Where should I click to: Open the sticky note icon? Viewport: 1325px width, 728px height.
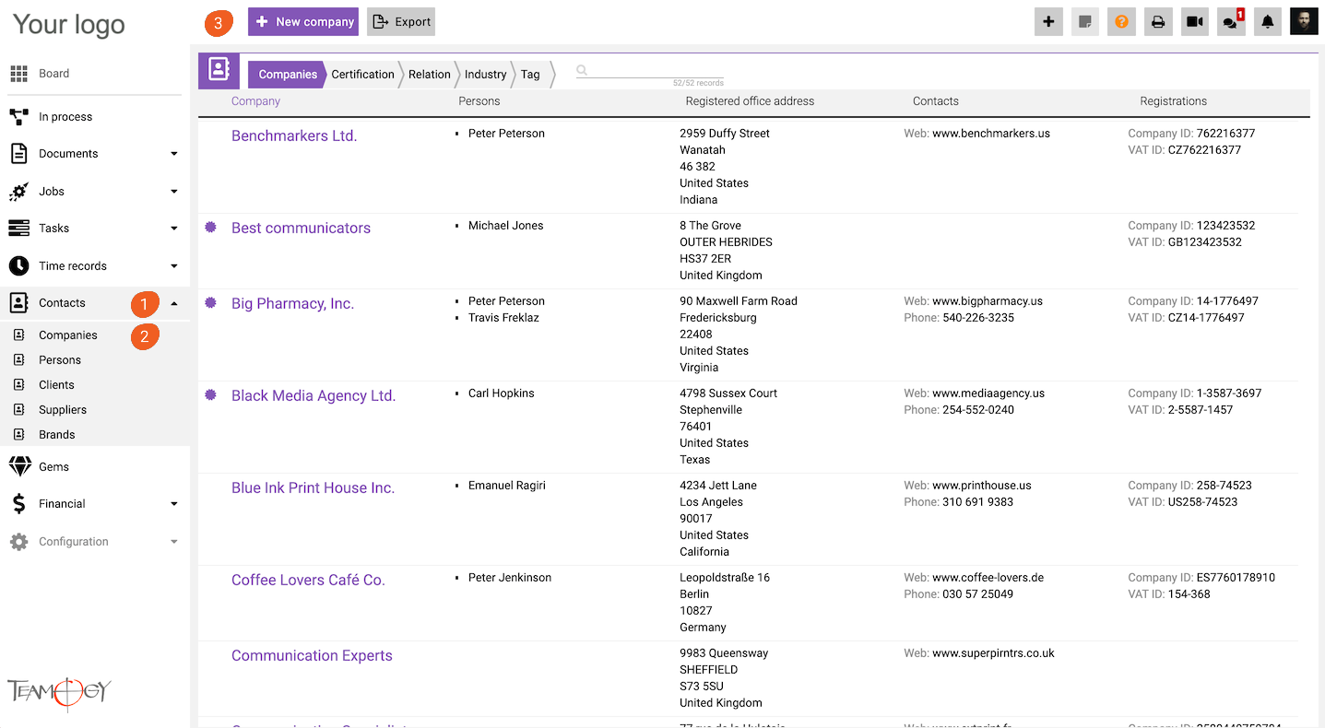(1085, 22)
